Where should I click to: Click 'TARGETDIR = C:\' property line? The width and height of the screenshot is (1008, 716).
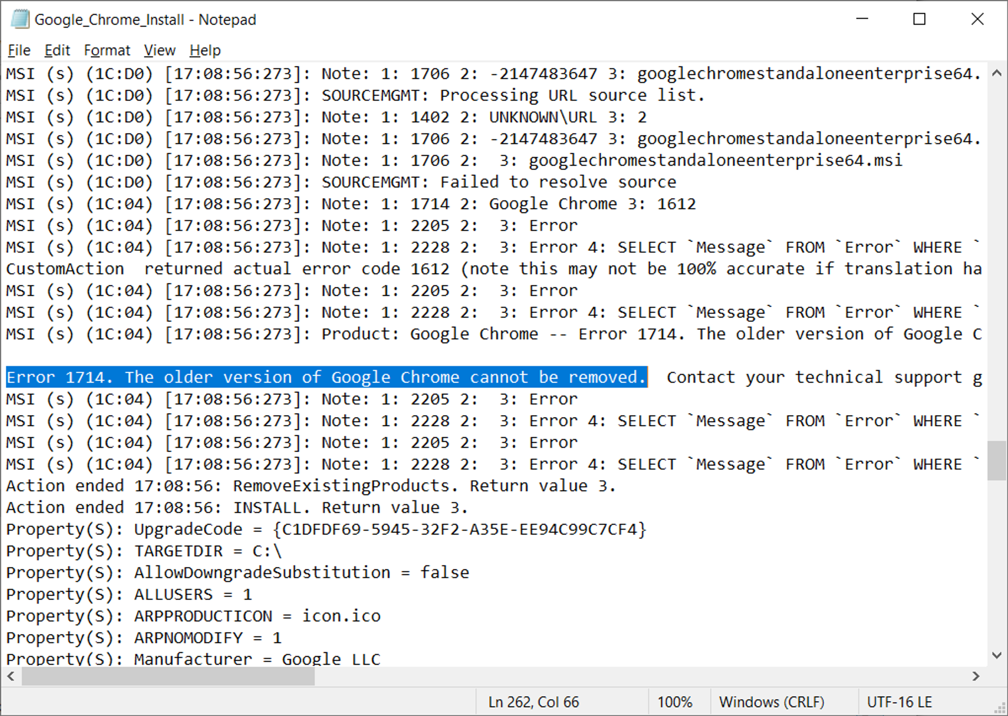144,551
